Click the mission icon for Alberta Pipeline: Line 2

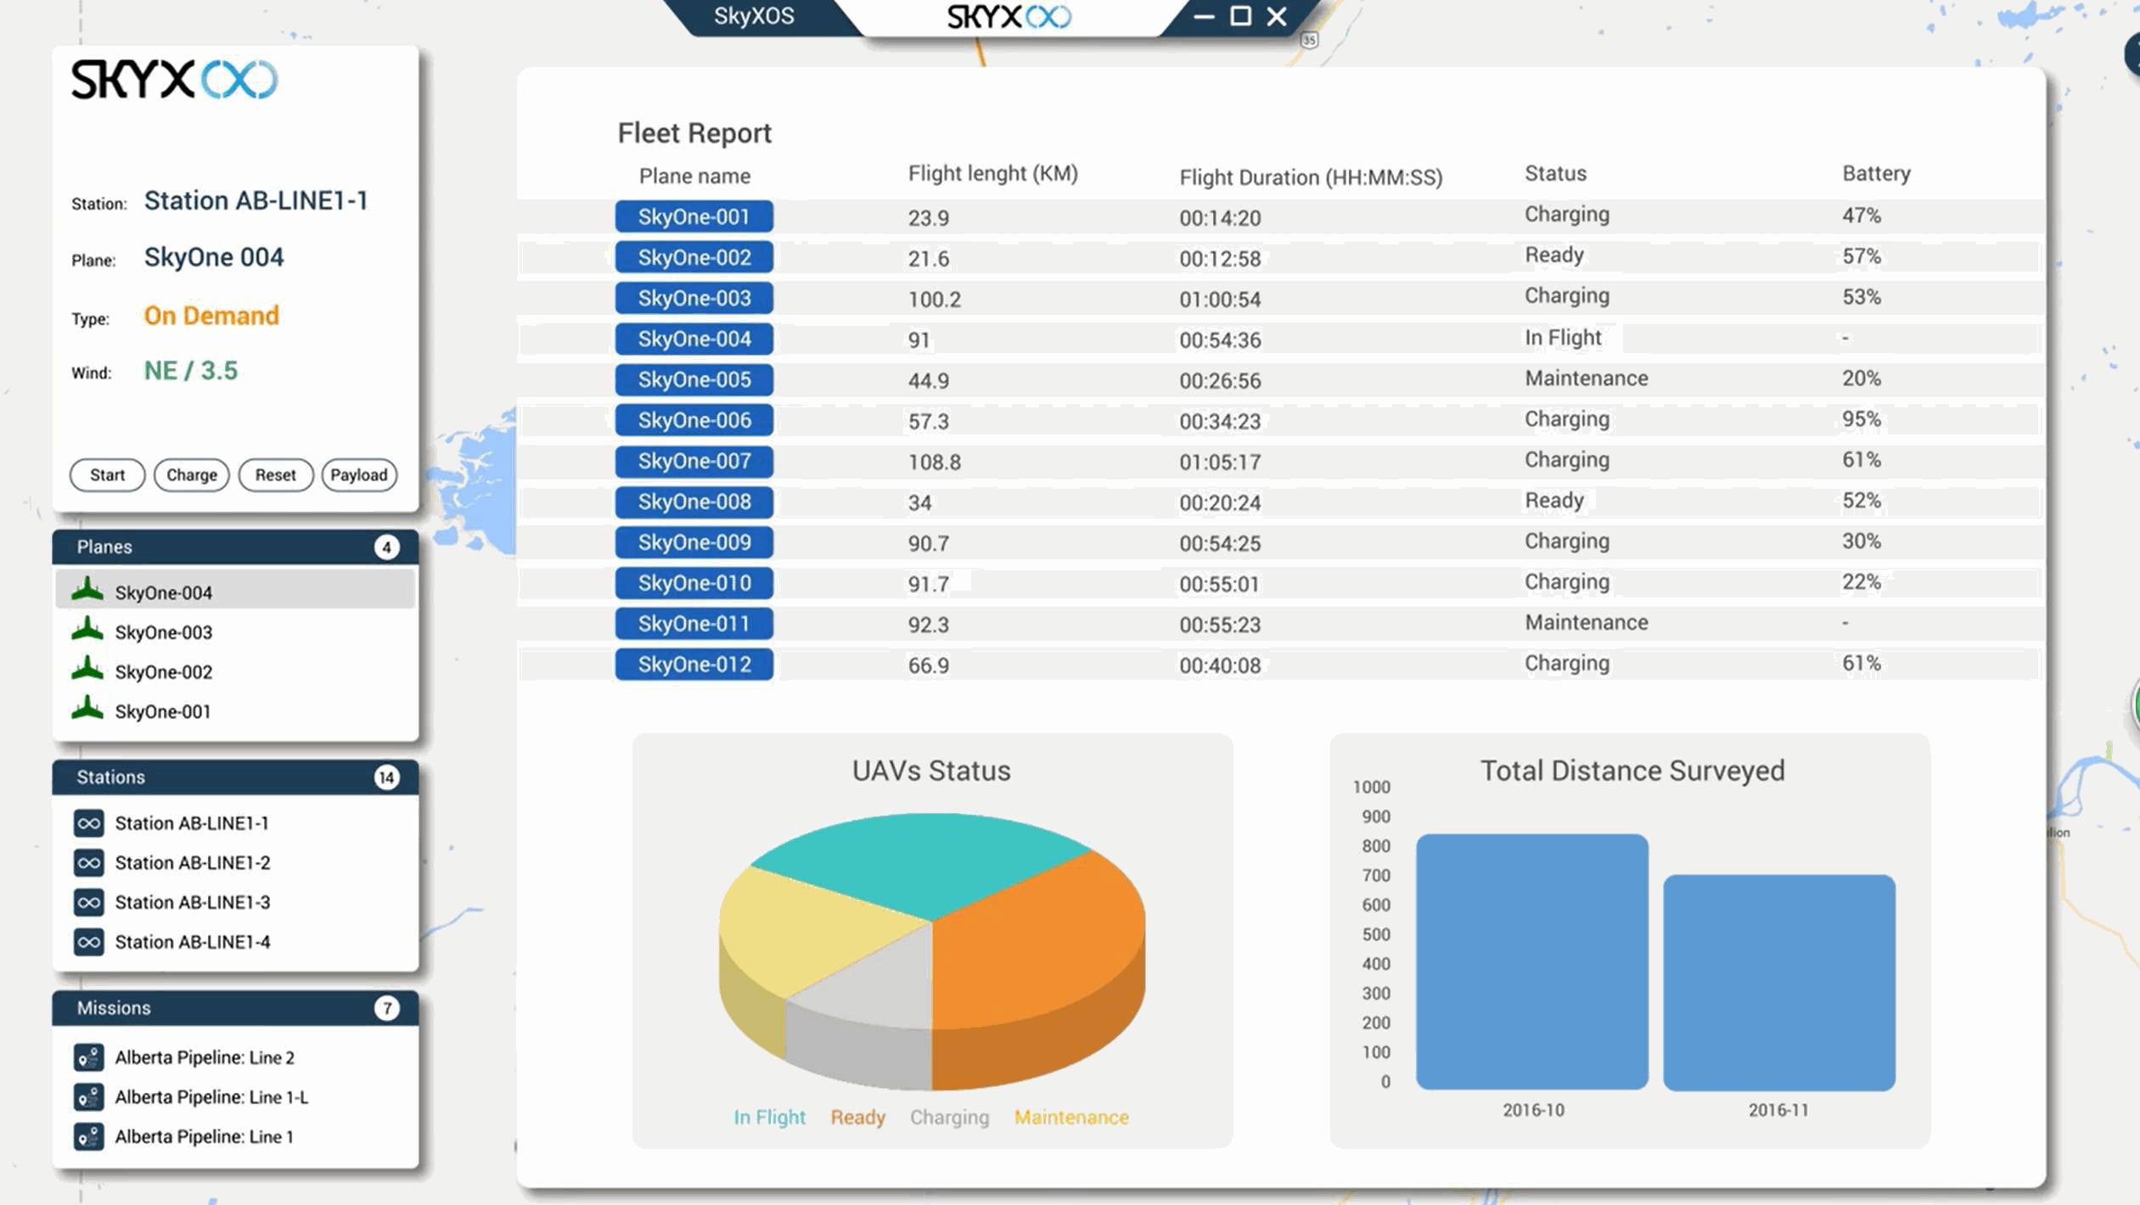pyautogui.click(x=88, y=1056)
